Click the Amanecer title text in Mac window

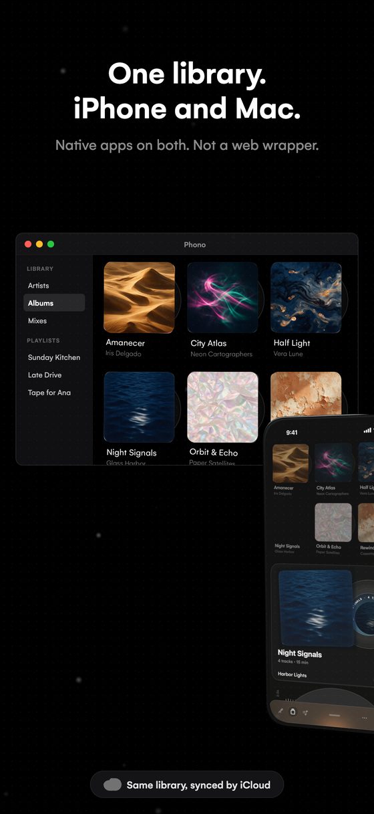click(x=126, y=343)
